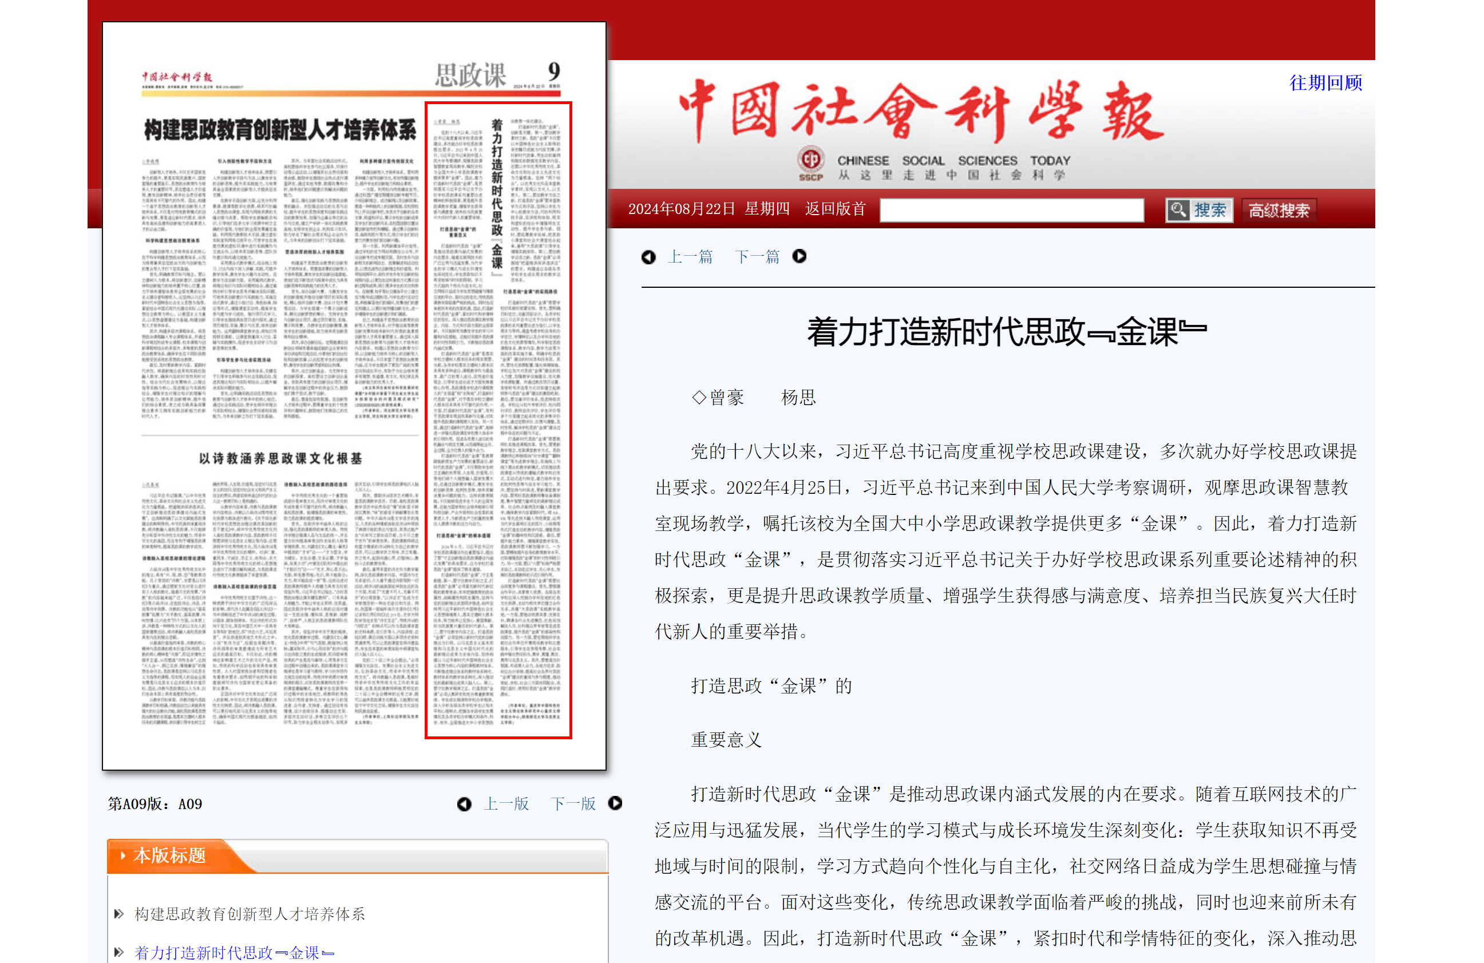This screenshot has height=963, width=1484.
Task: Go to 下一篇 next article
Action: pos(757,257)
